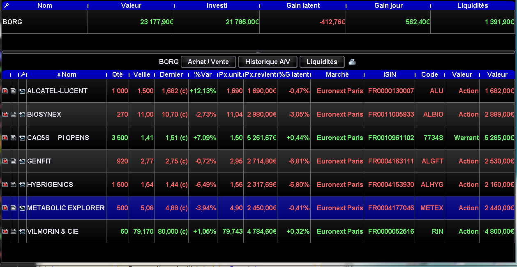Click the Investi header in summary table
Screen dimensions: 517x267
point(217,5)
